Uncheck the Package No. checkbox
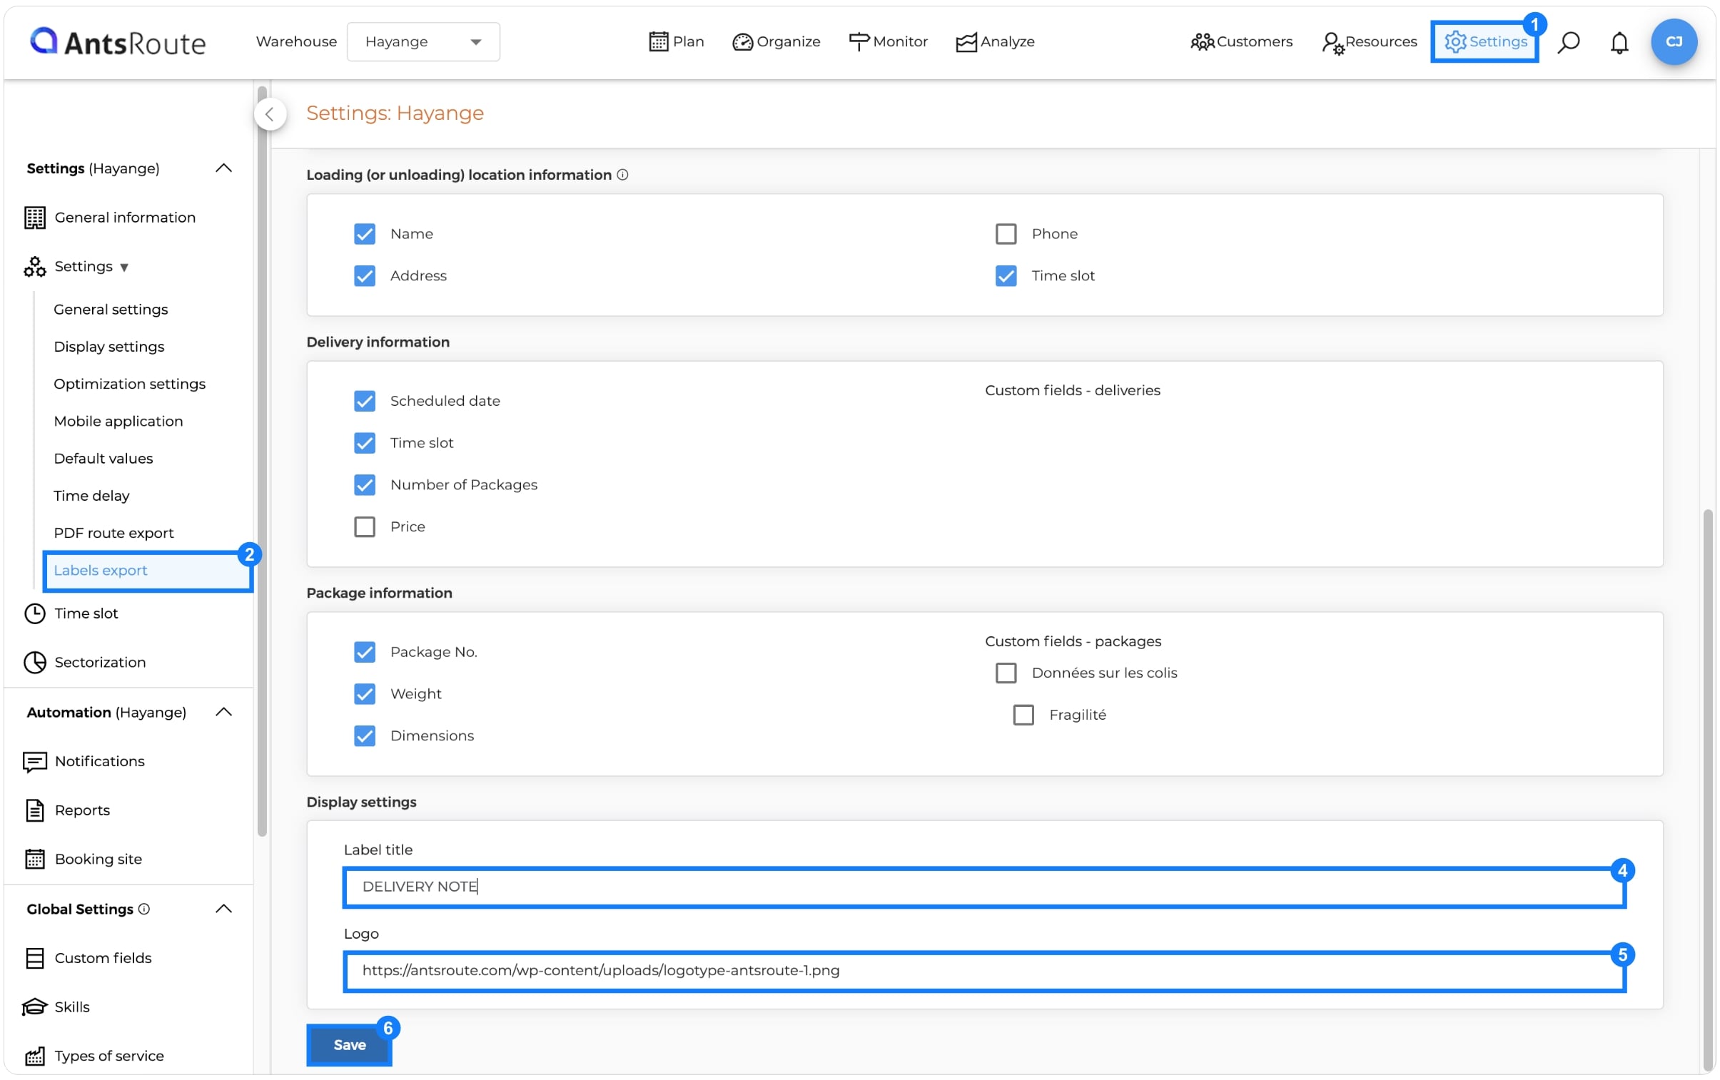The image size is (1720, 1080). [x=364, y=652]
